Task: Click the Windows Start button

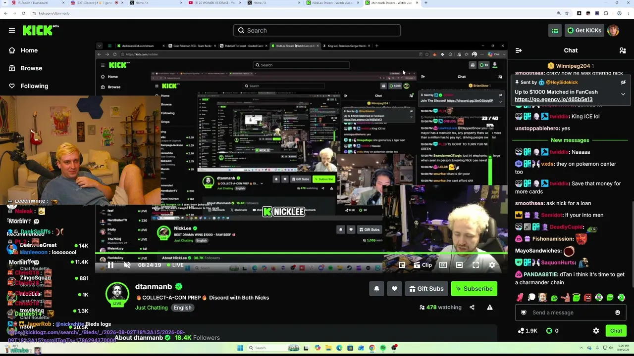Action: click(240, 348)
